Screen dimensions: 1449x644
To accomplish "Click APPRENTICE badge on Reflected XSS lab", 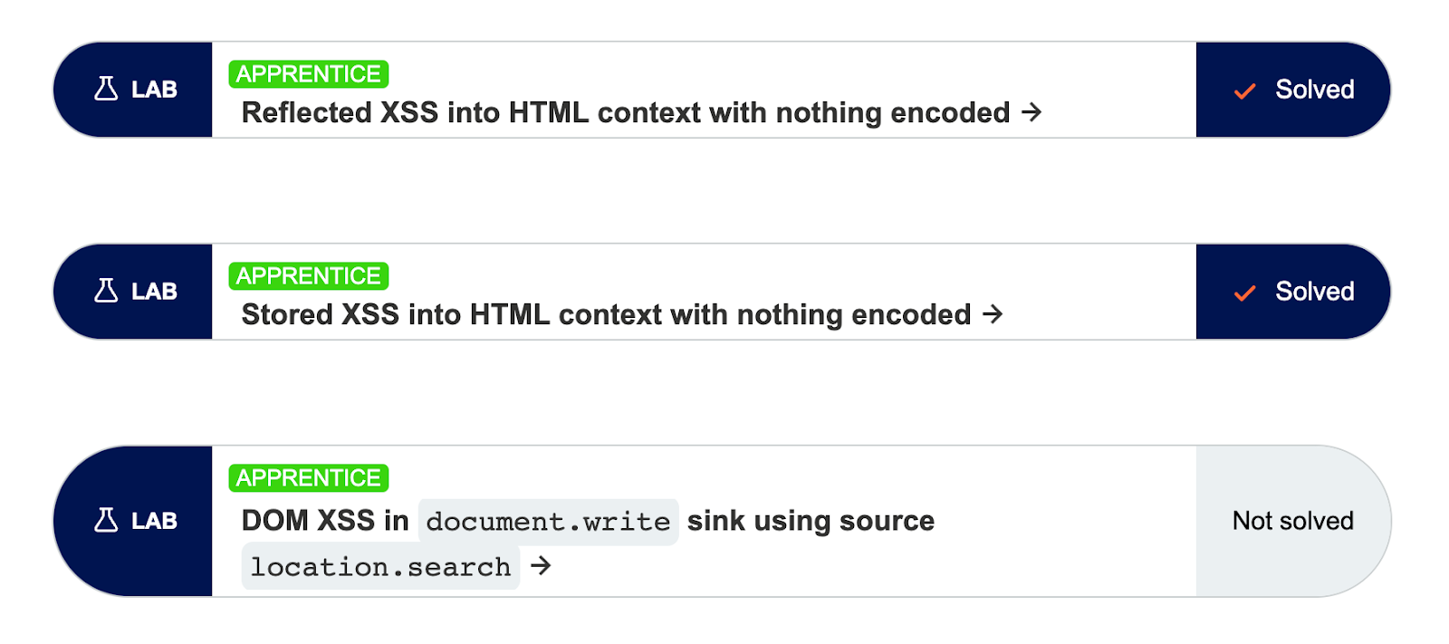I will [x=309, y=74].
